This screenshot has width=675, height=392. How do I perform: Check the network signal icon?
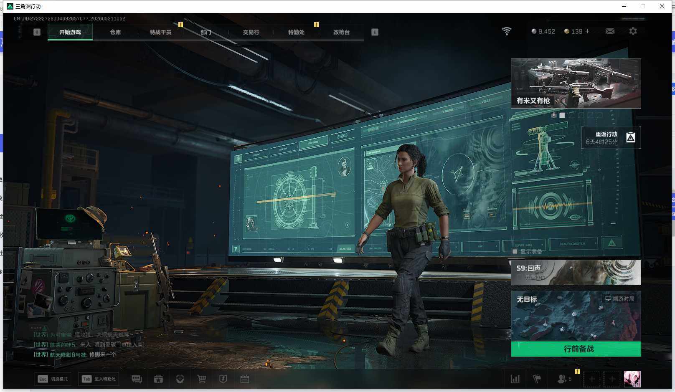coord(507,31)
